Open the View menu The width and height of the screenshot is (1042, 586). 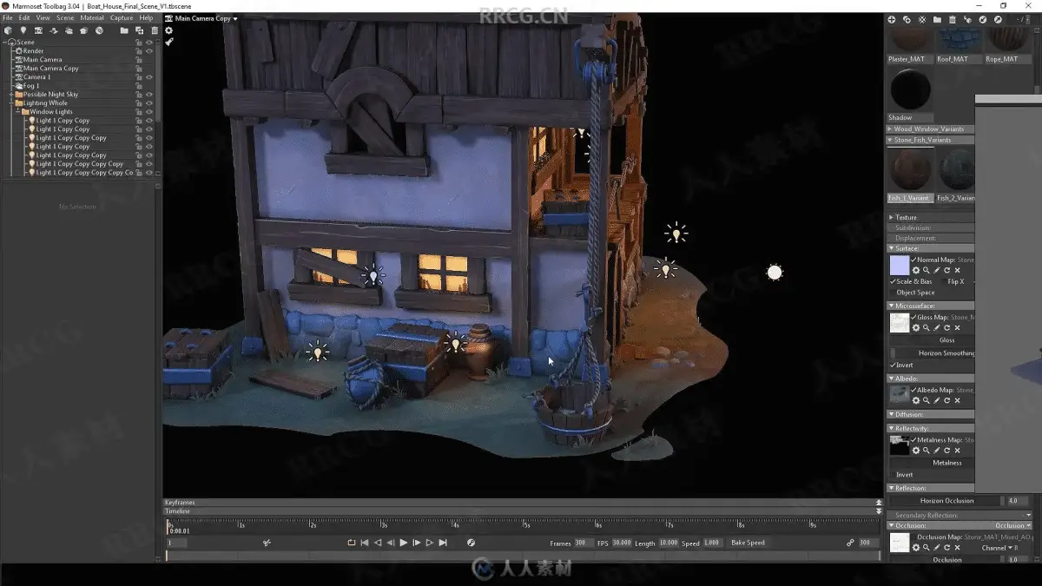(43, 18)
